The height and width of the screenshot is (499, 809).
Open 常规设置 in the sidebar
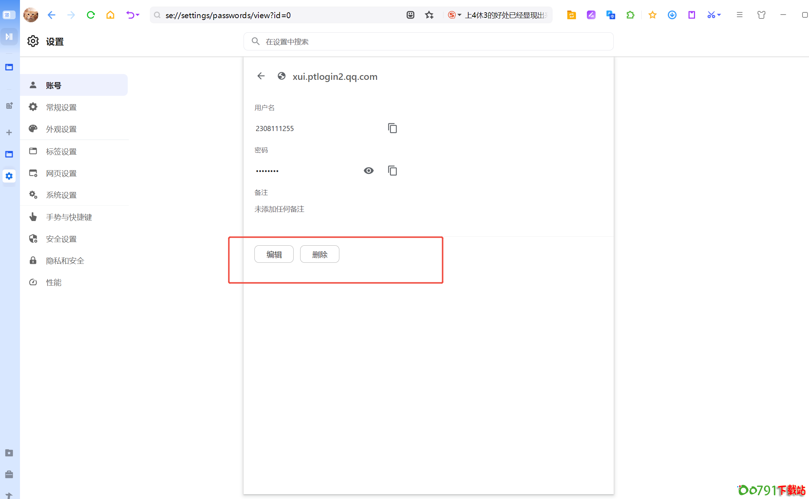(61, 107)
